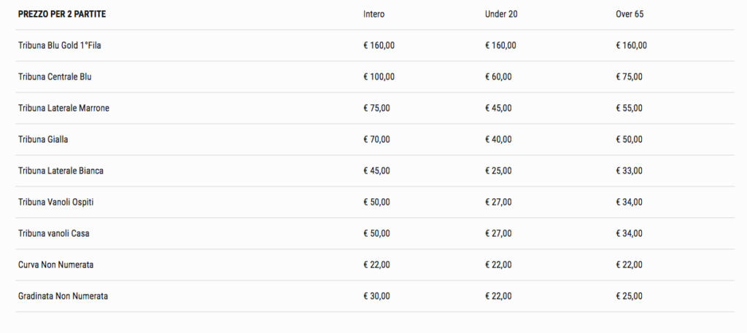Click the Tribuna Vanoli Ospiti row label
This screenshot has width=747, height=333.
click(x=55, y=202)
